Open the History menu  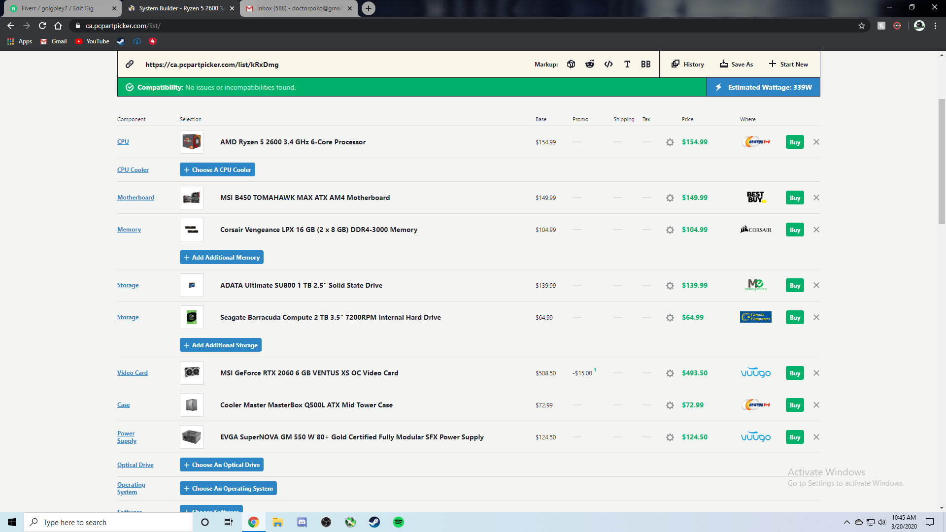click(688, 64)
